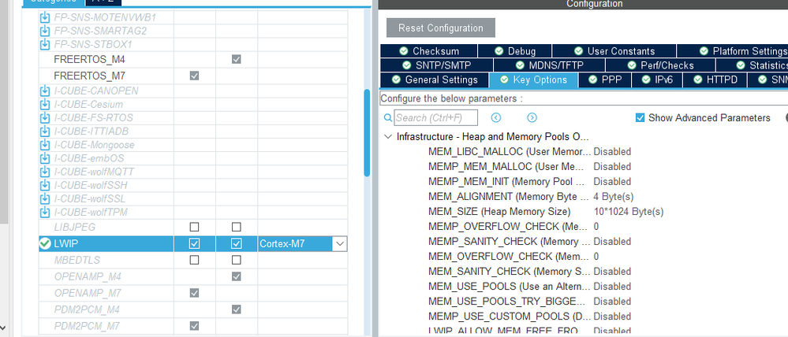Image resolution: width=788 pixels, height=337 pixels.
Task: Select the Key Options tab
Action: [x=533, y=80]
